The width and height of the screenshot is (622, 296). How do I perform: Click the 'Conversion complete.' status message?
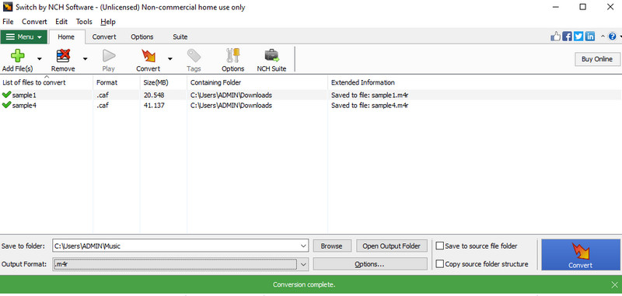[x=304, y=284]
